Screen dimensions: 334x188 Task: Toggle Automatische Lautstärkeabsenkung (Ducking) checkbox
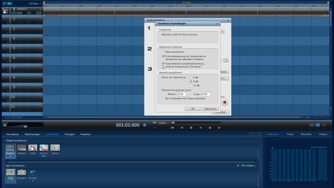click(x=163, y=64)
